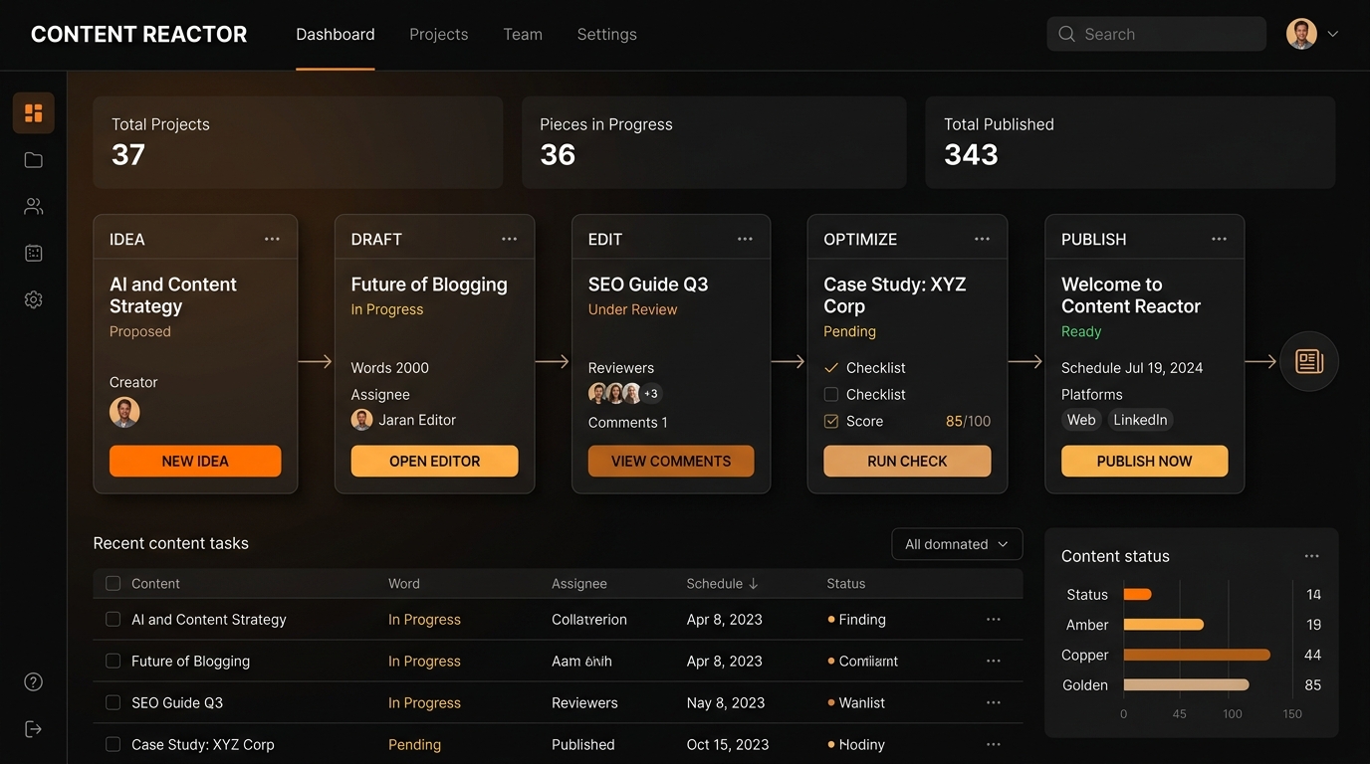The width and height of the screenshot is (1370, 764).
Task: Check the Future of Blogging row checkbox
Action: (x=113, y=661)
